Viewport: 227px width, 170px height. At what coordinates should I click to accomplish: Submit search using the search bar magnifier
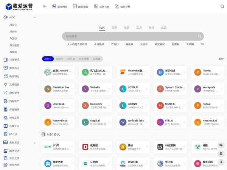199,36
